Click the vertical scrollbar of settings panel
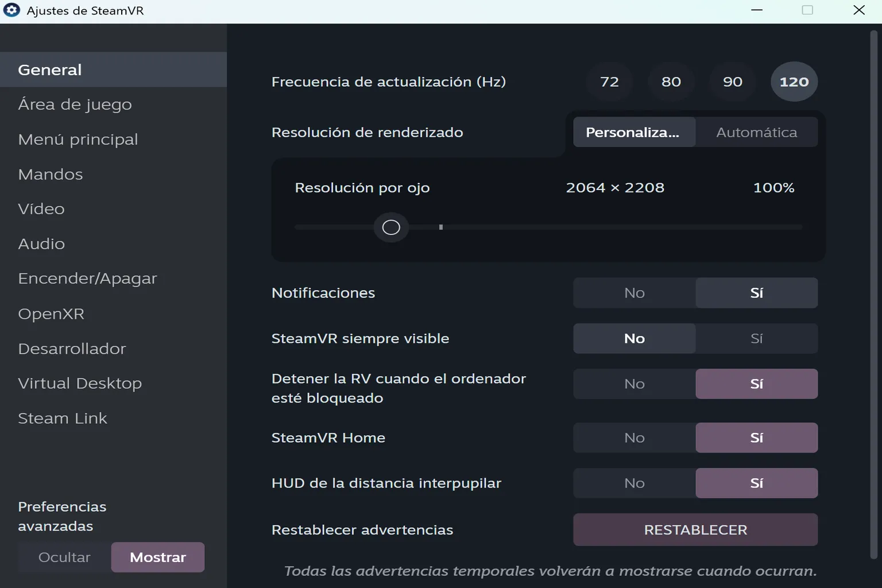 coord(874,294)
